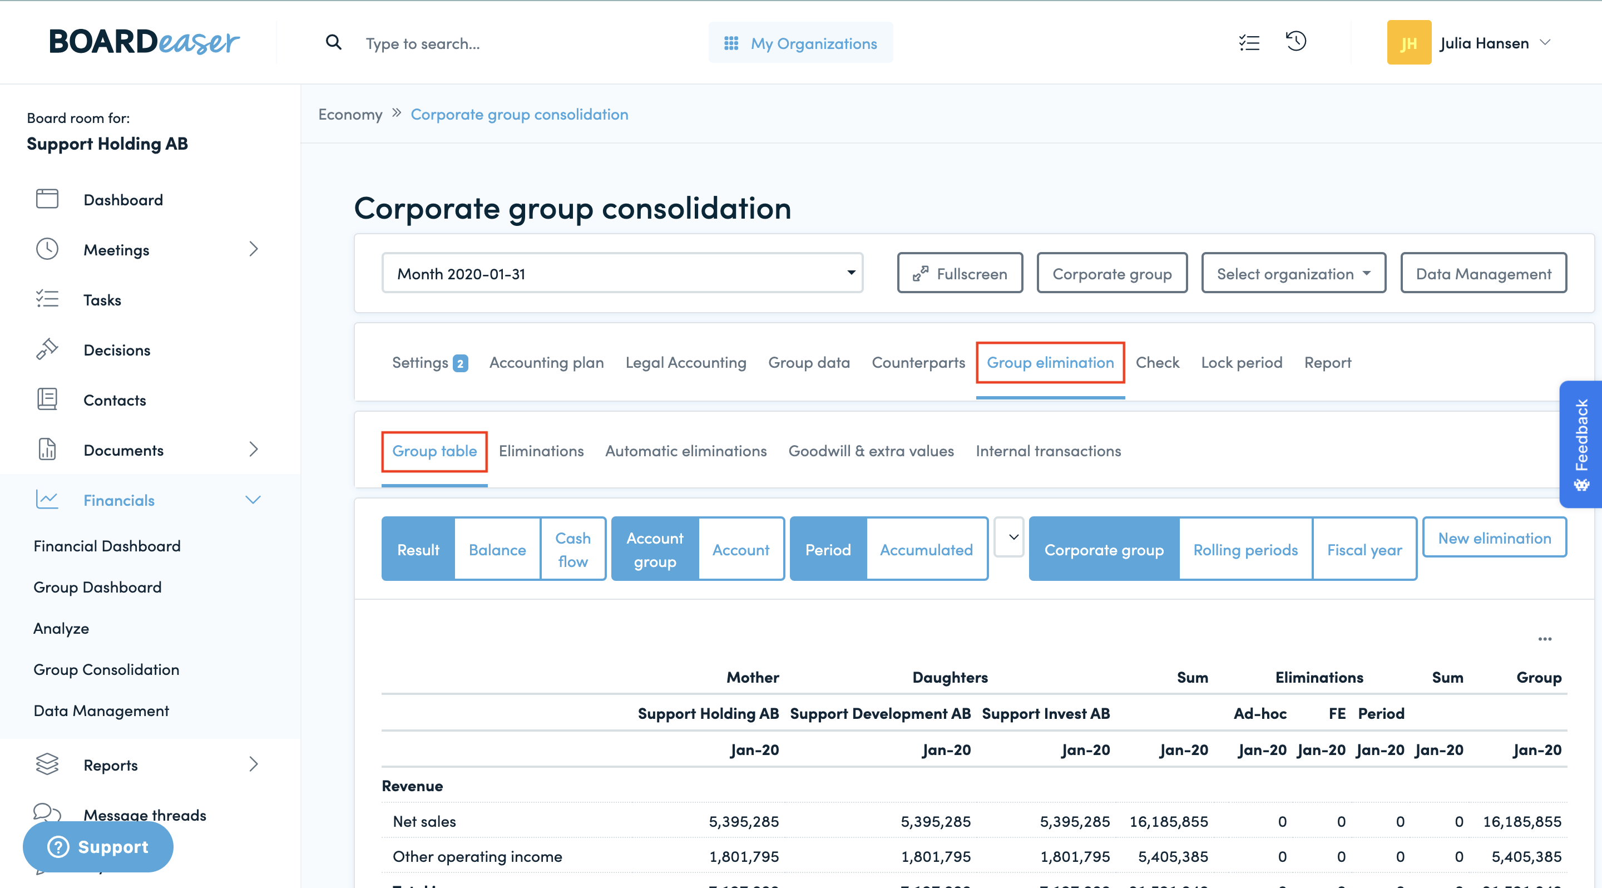Image resolution: width=1602 pixels, height=888 pixels.
Task: Click the Meetings clock icon
Action: click(47, 249)
